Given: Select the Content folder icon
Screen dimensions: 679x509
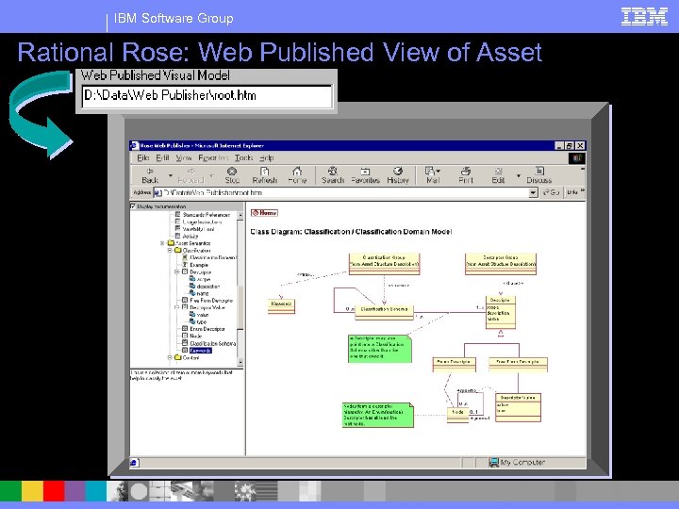Looking at the screenshot, I should (x=178, y=358).
